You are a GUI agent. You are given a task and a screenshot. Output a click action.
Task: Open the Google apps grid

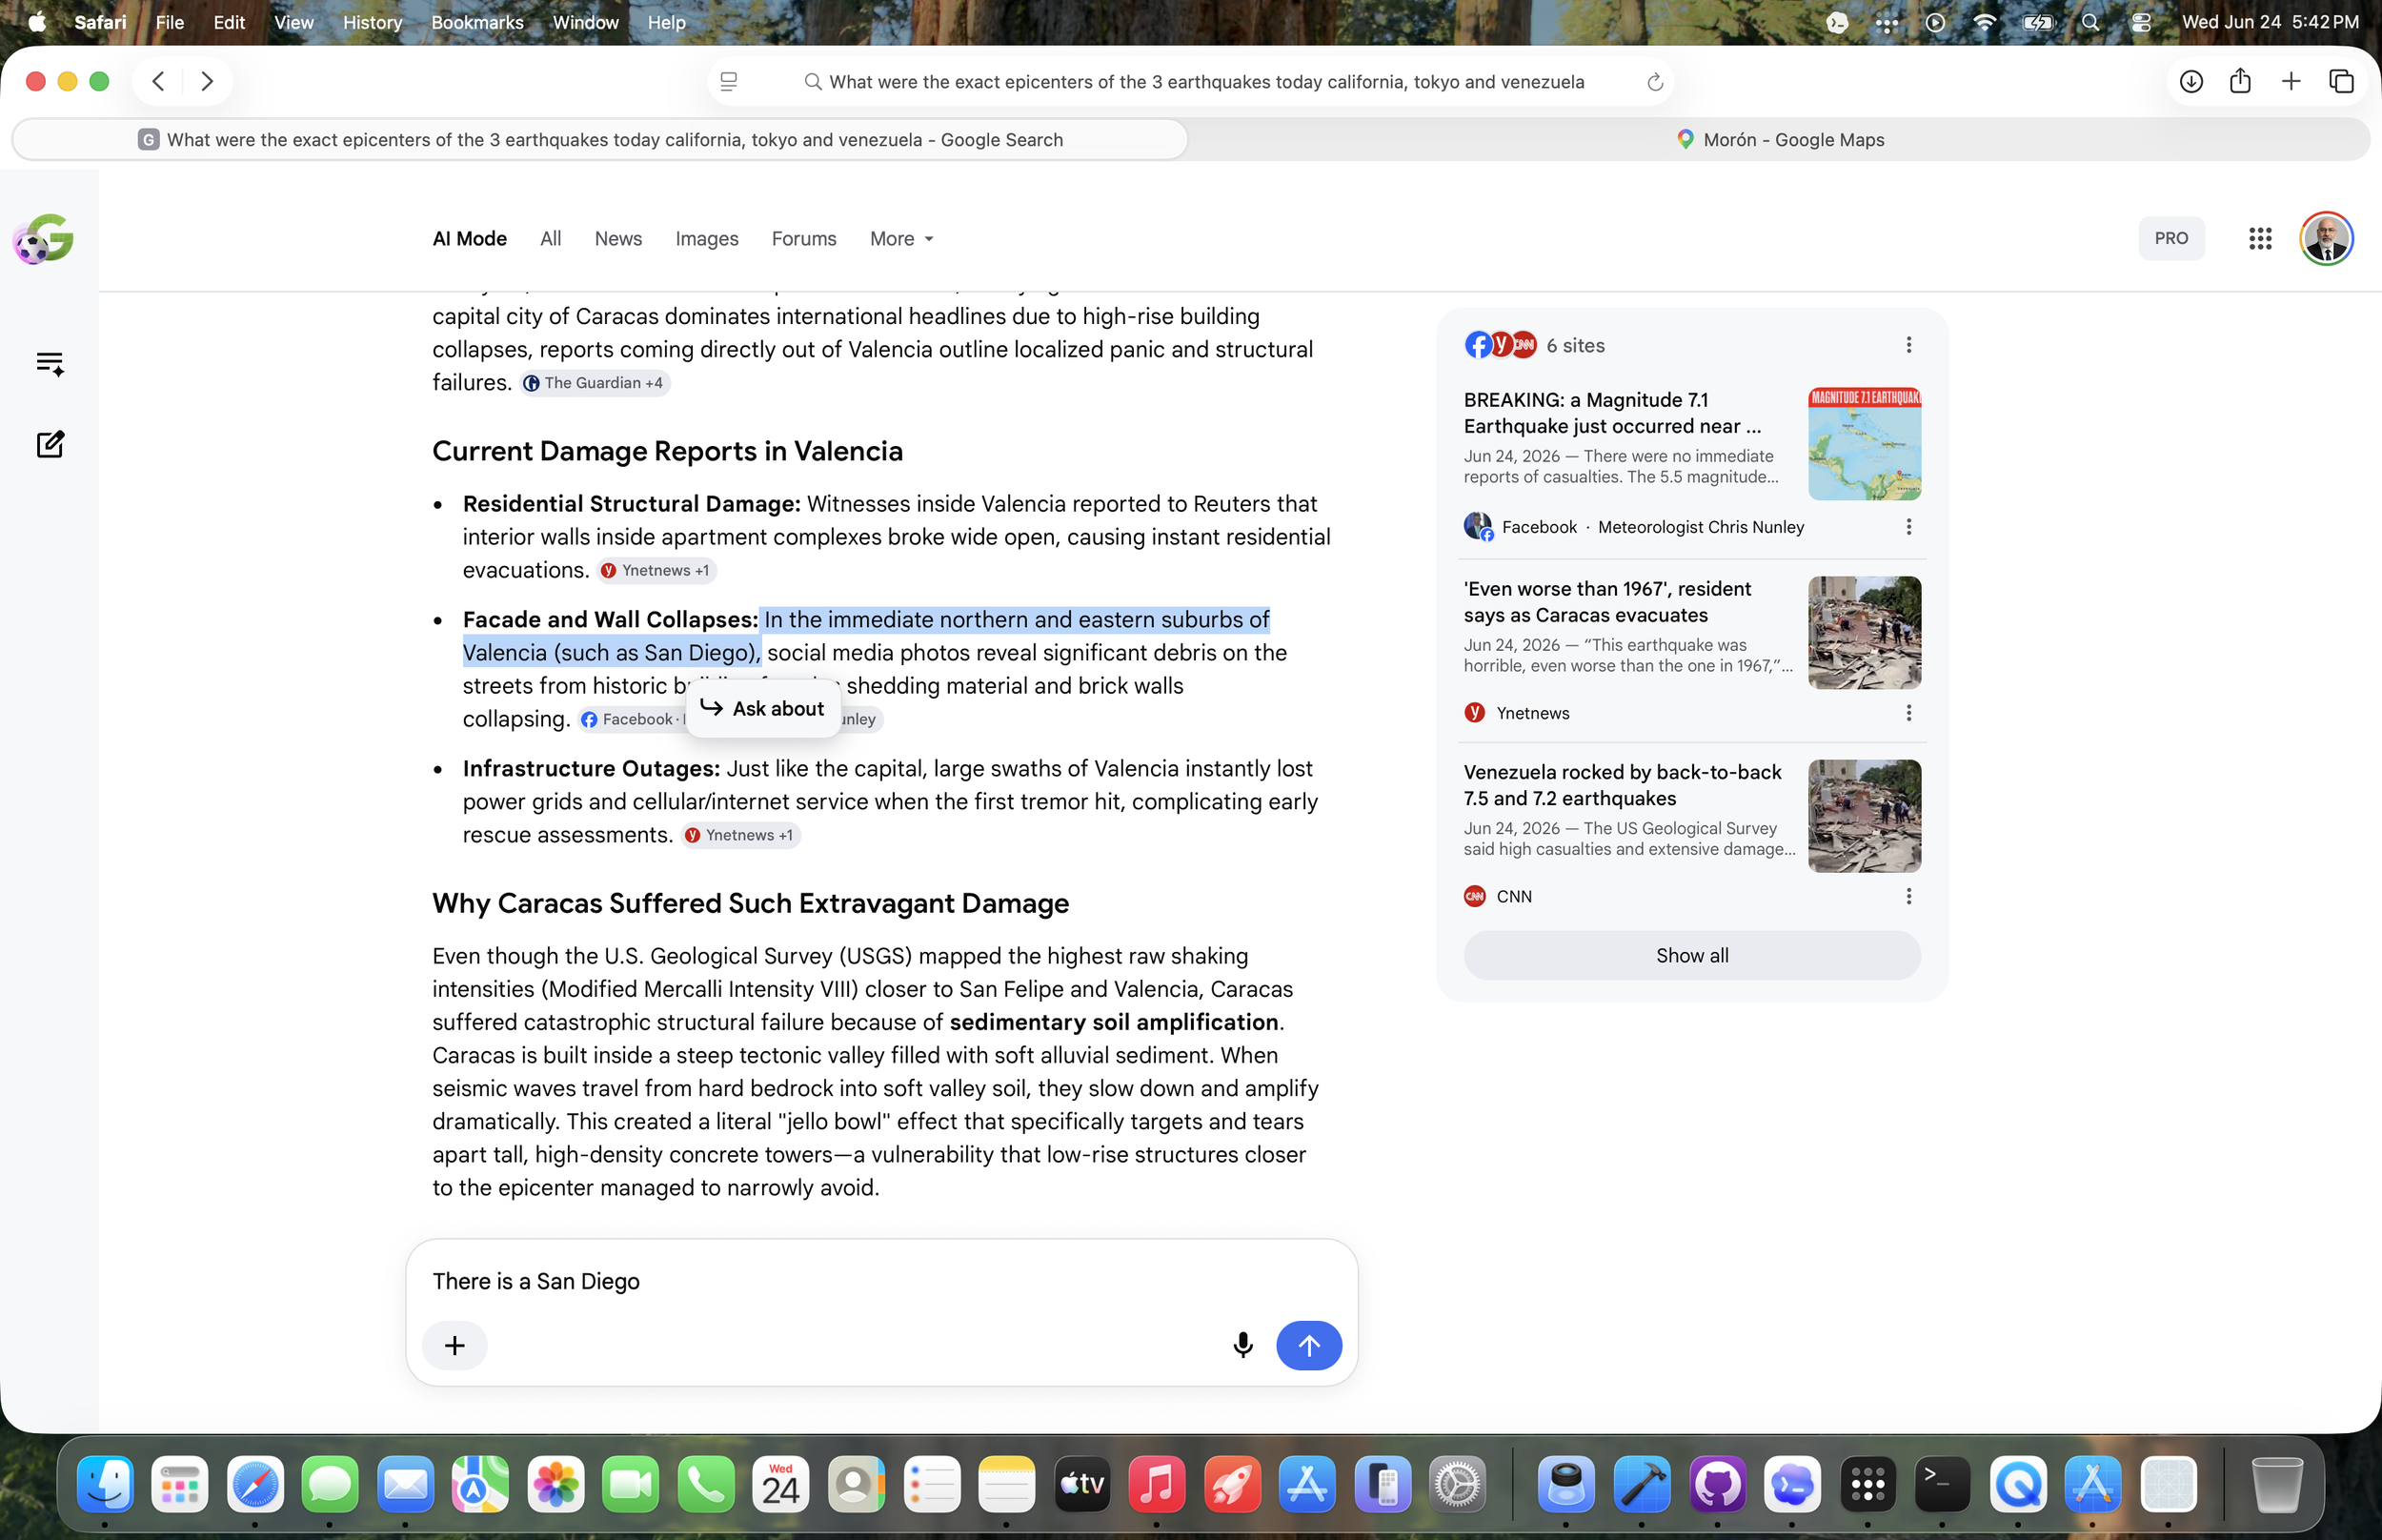point(2260,238)
